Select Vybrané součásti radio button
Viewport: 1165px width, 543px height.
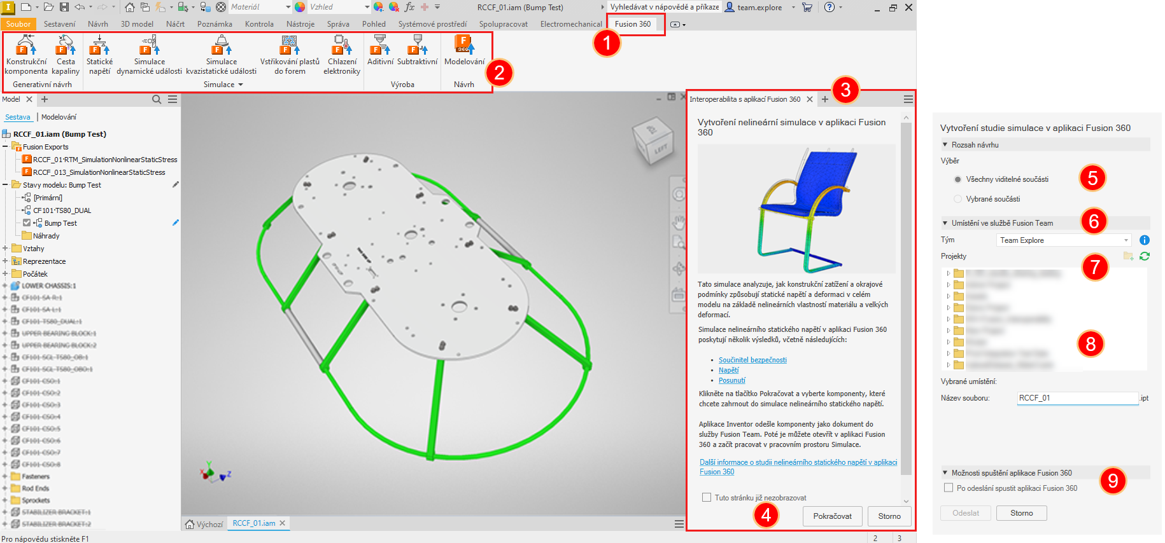[957, 199]
